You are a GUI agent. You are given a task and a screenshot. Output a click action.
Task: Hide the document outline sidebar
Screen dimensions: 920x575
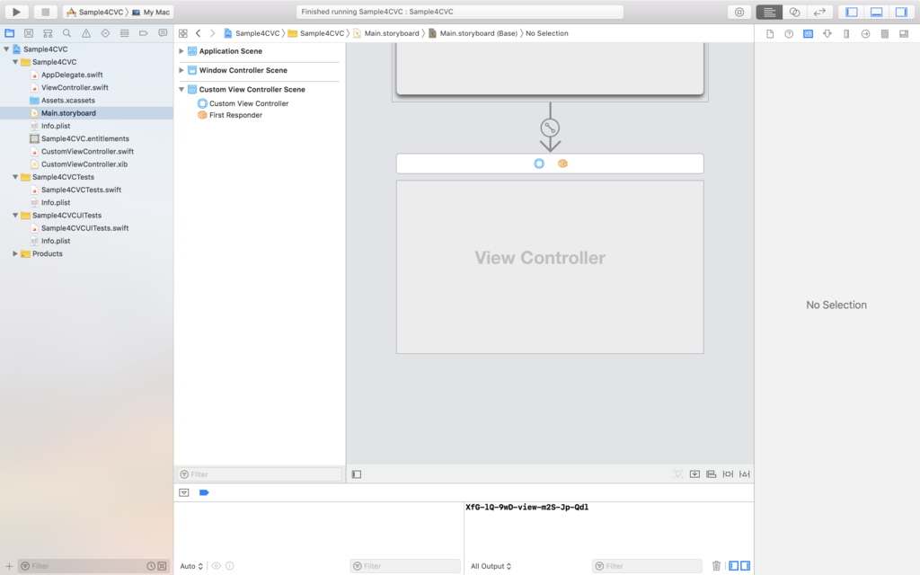point(356,474)
